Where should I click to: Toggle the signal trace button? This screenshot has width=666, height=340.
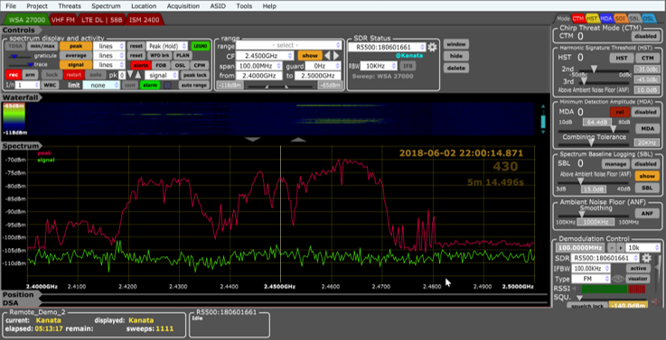(76, 65)
